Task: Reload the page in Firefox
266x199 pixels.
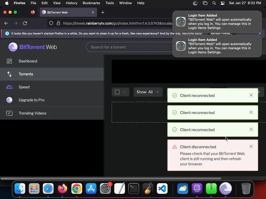Action: [25, 23]
